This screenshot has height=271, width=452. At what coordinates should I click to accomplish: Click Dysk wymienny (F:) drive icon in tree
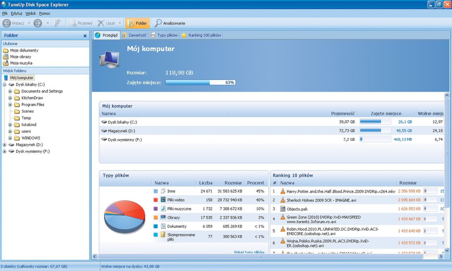(11, 151)
